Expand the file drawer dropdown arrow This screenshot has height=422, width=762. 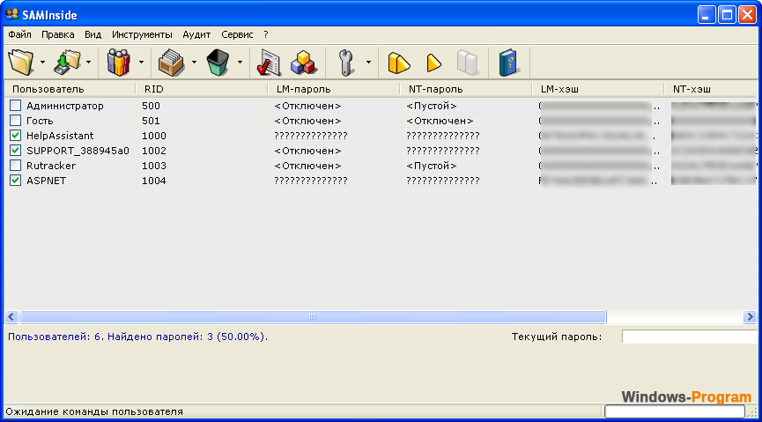click(194, 62)
